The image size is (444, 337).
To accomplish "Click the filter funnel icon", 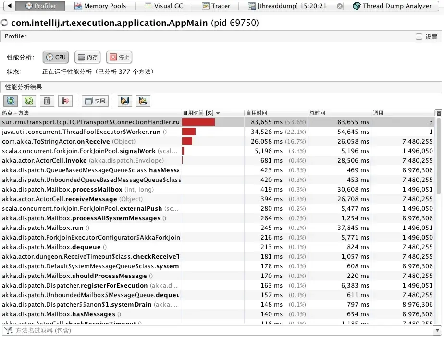I will point(8,330).
